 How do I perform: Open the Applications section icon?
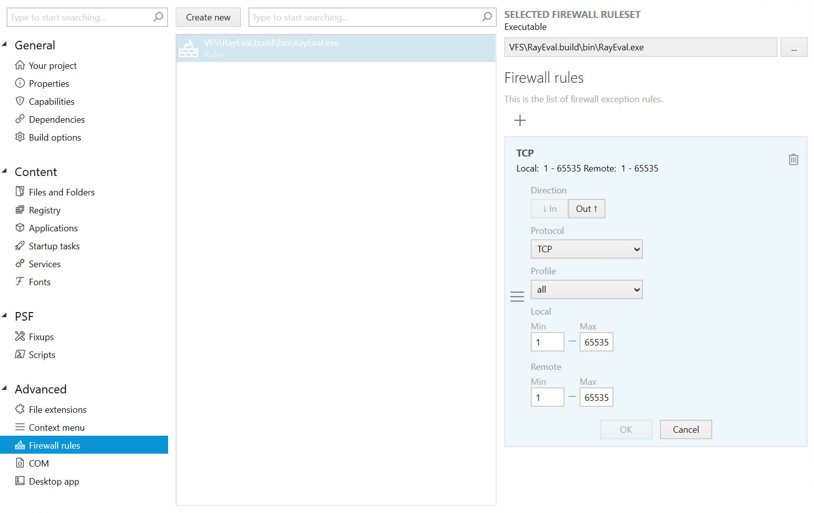click(19, 228)
